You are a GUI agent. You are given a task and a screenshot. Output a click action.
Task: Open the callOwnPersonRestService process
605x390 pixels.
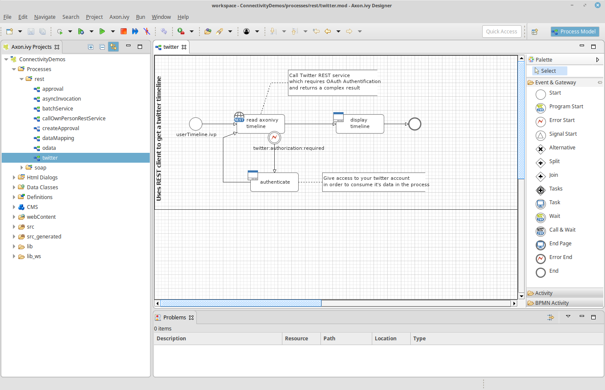click(74, 119)
